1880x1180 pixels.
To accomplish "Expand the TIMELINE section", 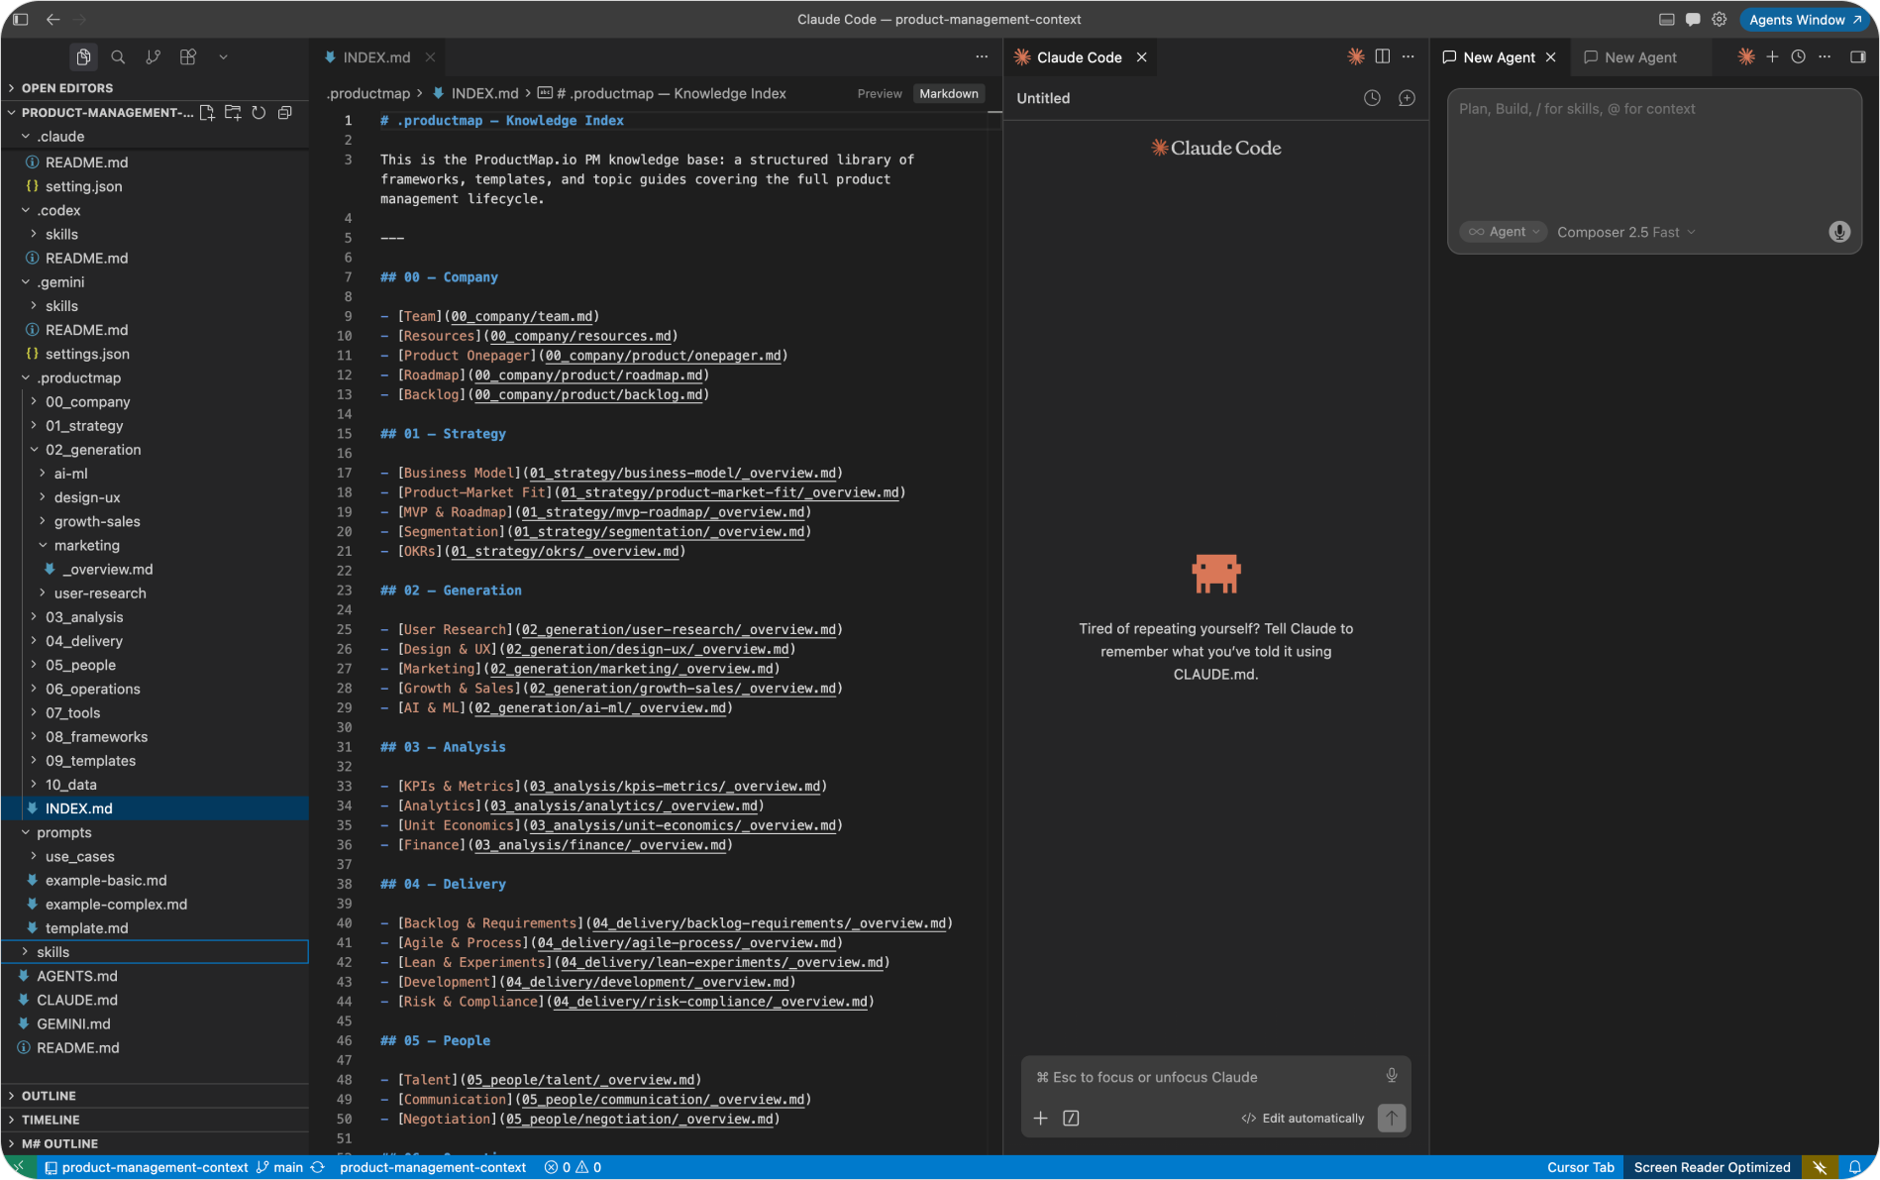I will click(156, 1120).
